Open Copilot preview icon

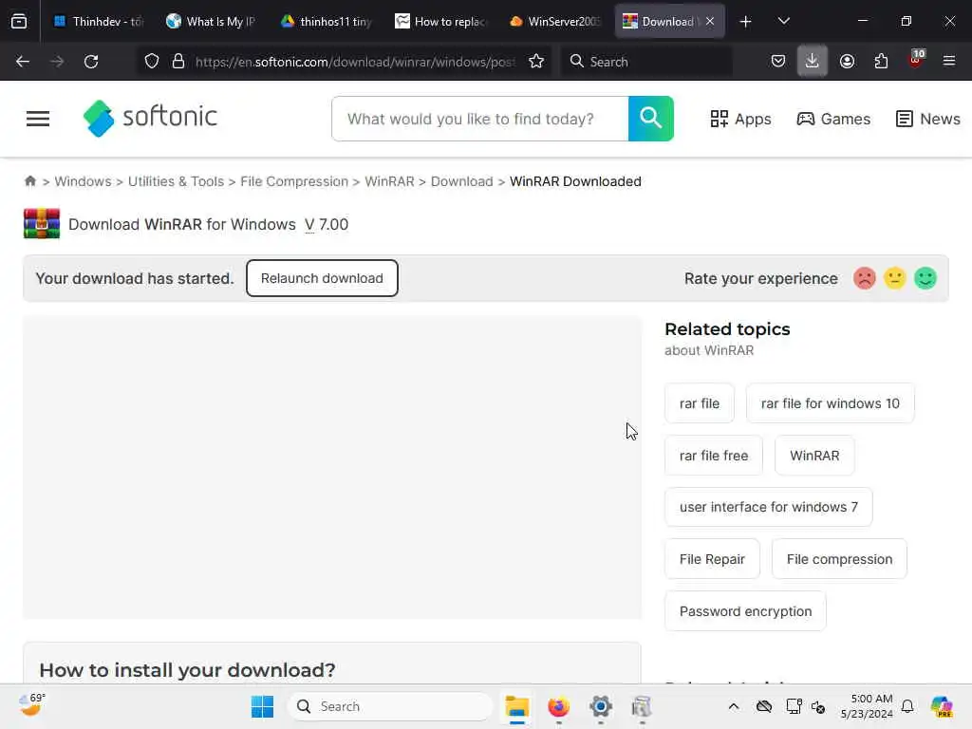[942, 706]
